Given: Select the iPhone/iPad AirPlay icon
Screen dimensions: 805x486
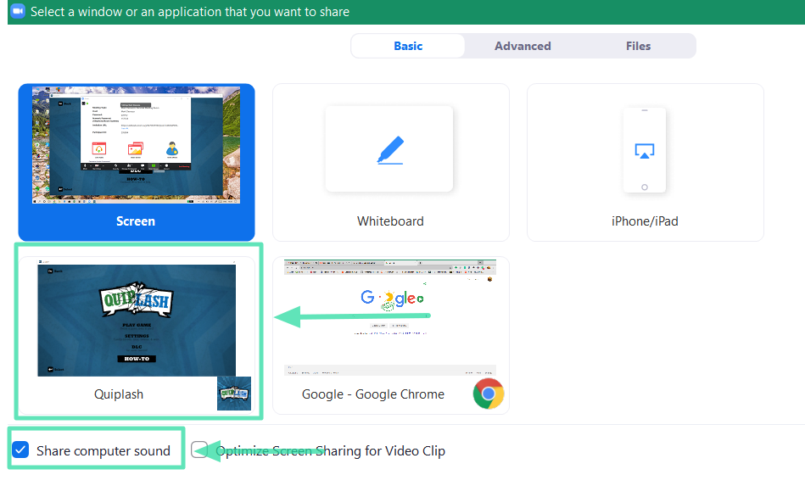Looking at the screenshot, I should 645,151.
